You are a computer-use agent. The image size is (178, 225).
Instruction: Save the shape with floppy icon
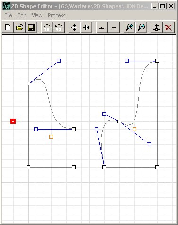coord(31,28)
